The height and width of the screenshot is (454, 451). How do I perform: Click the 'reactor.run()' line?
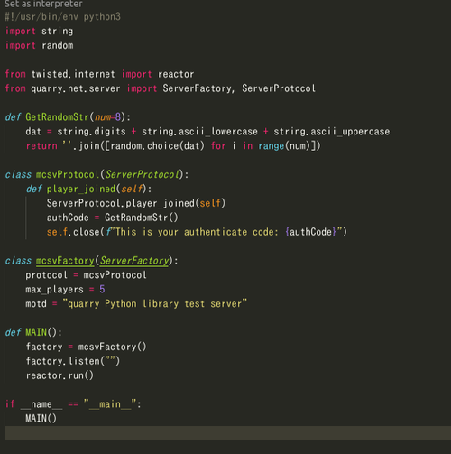60,375
